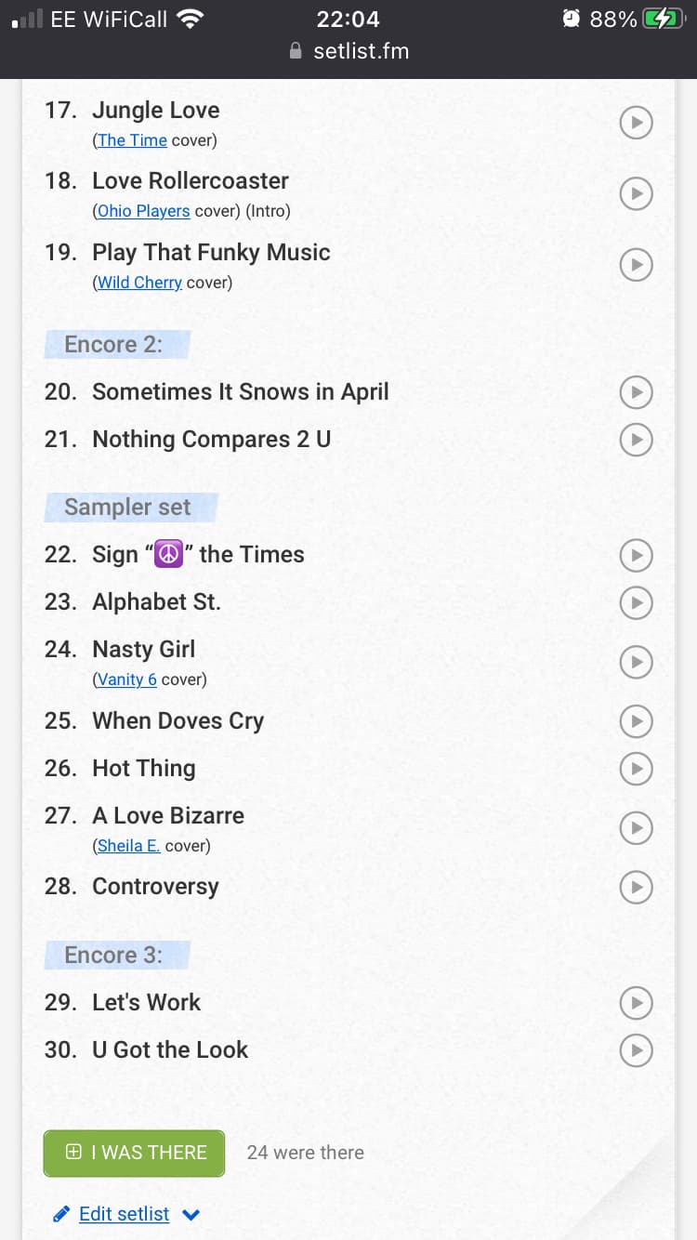The height and width of the screenshot is (1240, 697).
Task: Play the Controversy song preview
Action: click(x=636, y=887)
